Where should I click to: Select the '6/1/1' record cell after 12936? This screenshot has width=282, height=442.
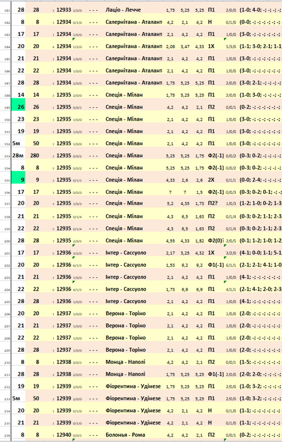pos(77,266)
